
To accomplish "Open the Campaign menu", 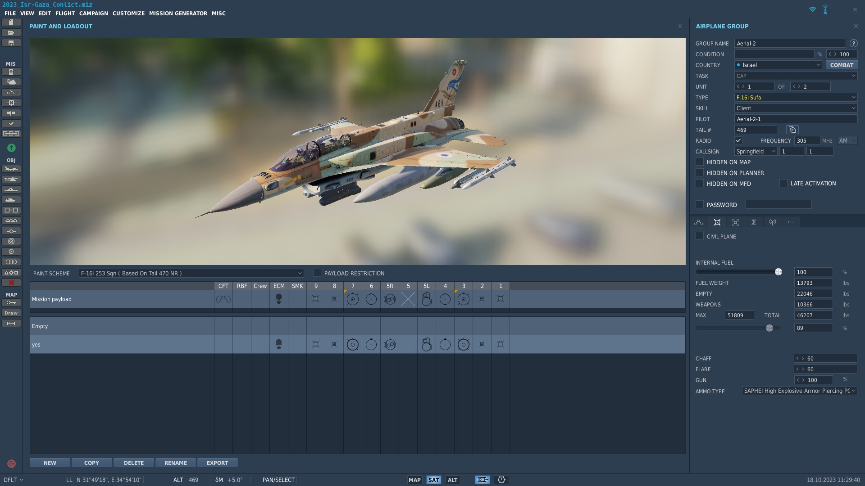I will pos(93,13).
